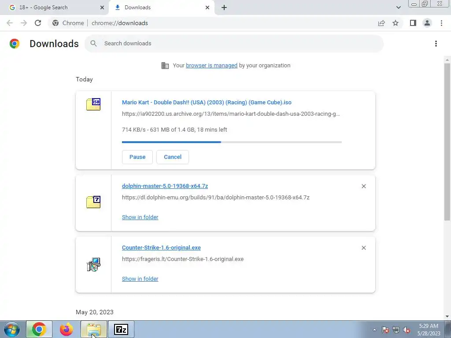Click the archive.org URL under Mario Kart
This screenshot has width=451, height=338.
(x=231, y=114)
